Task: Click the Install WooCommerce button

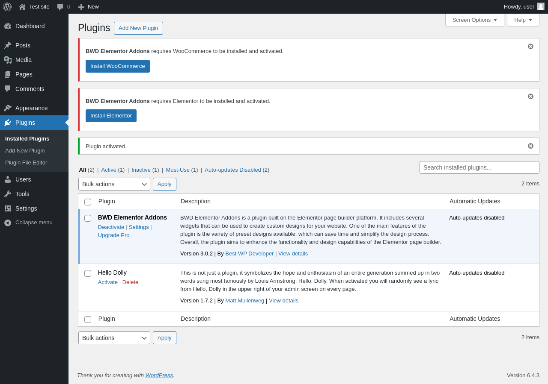Action: (x=118, y=66)
